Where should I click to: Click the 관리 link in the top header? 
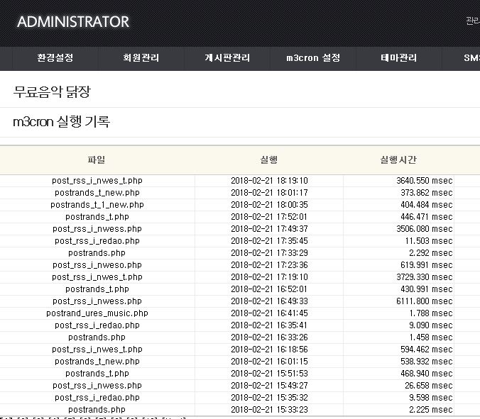click(473, 21)
